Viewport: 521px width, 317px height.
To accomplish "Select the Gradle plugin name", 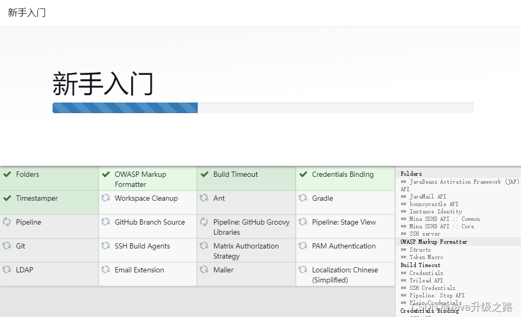I will point(322,198).
